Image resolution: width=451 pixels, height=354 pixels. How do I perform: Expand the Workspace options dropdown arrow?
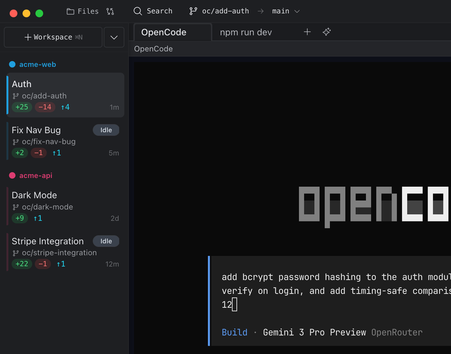pos(114,37)
